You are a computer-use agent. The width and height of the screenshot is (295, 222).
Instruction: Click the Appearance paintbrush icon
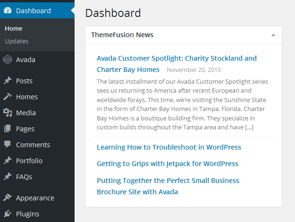click(8, 198)
